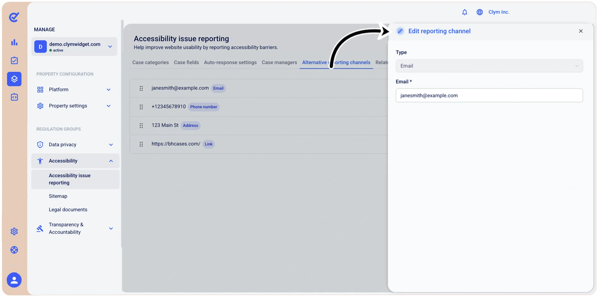Image resolution: width=598 pixels, height=297 pixels.
Task: Open the Legal documents menu item
Action: click(x=68, y=210)
